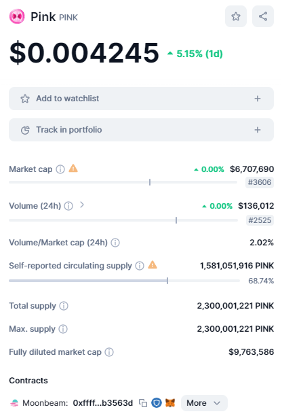Open Fully diluted market cap info icon
The height and width of the screenshot is (416, 282).
(109, 352)
